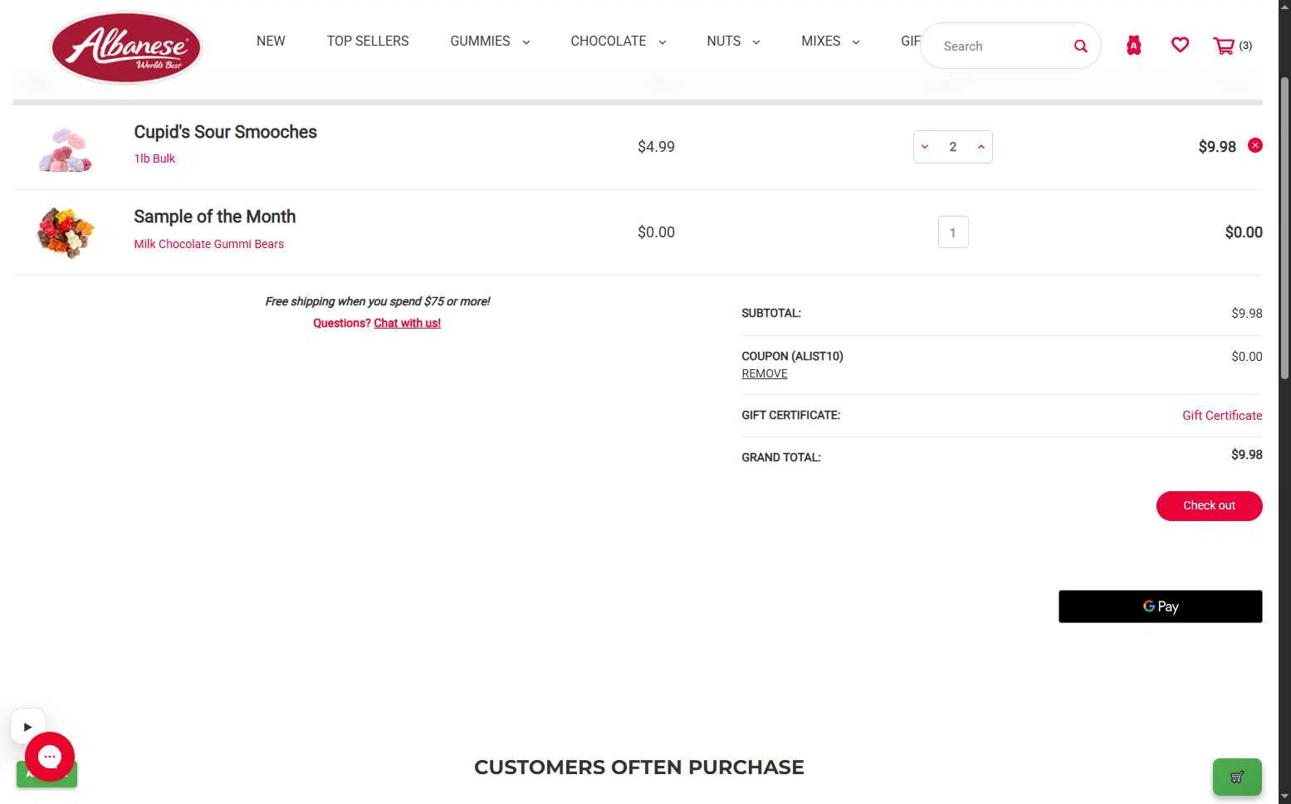Open Cupid's Sour Smooches product title
Screen dimensions: 1291x804
coord(225,132)
